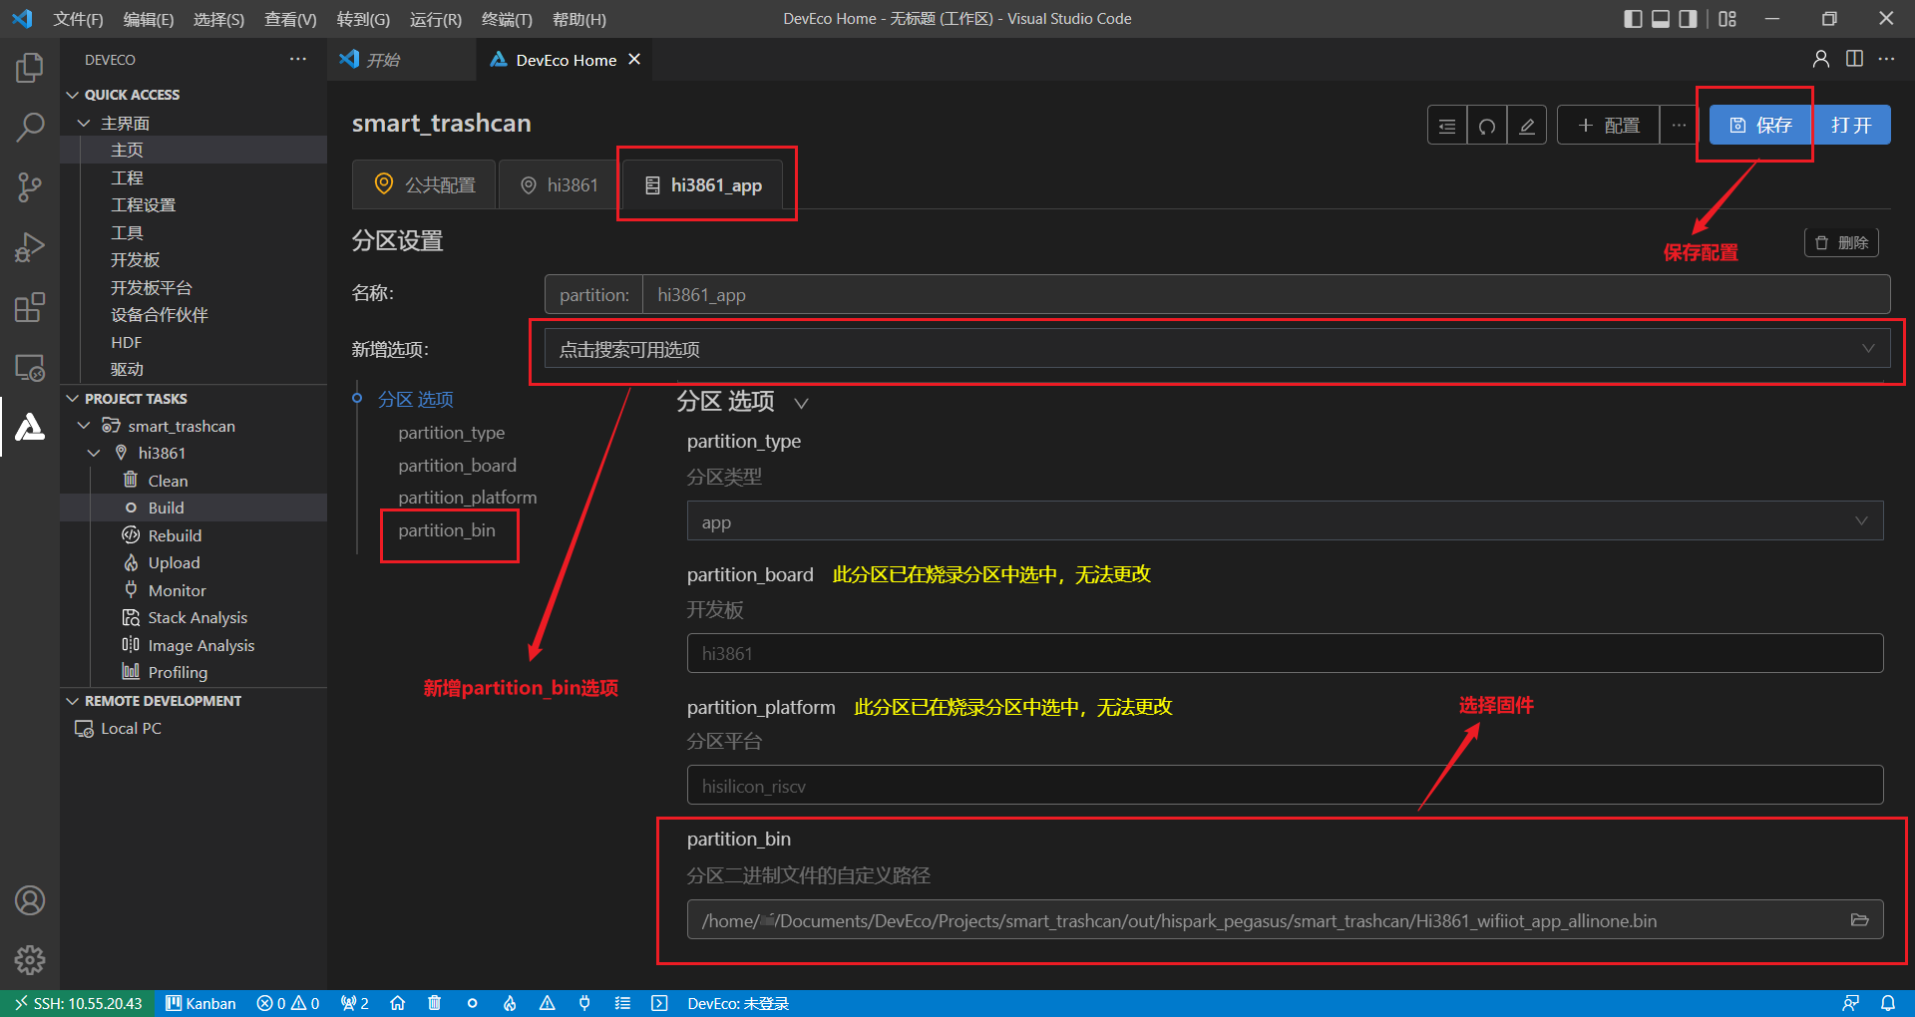Click the 删除 delete button

(x=1841, y=242)
